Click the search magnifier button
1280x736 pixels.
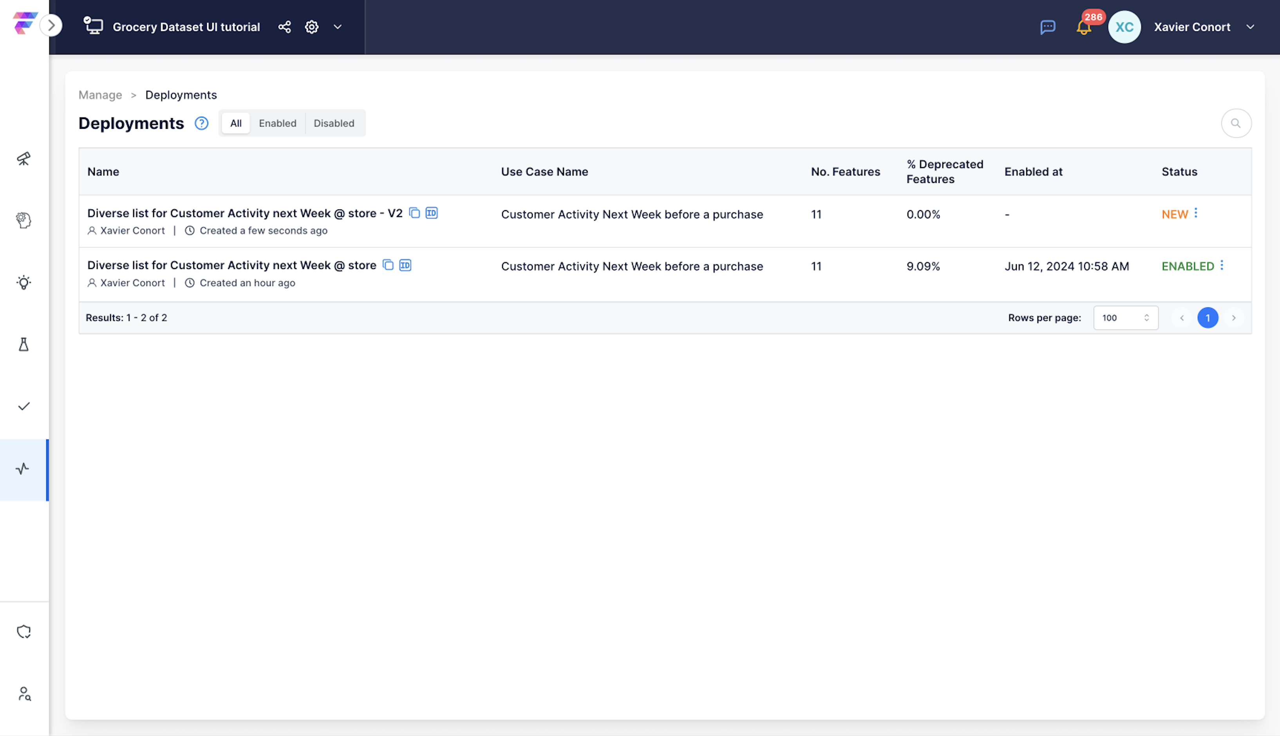pyautogui.click(x=1236, y=123)
